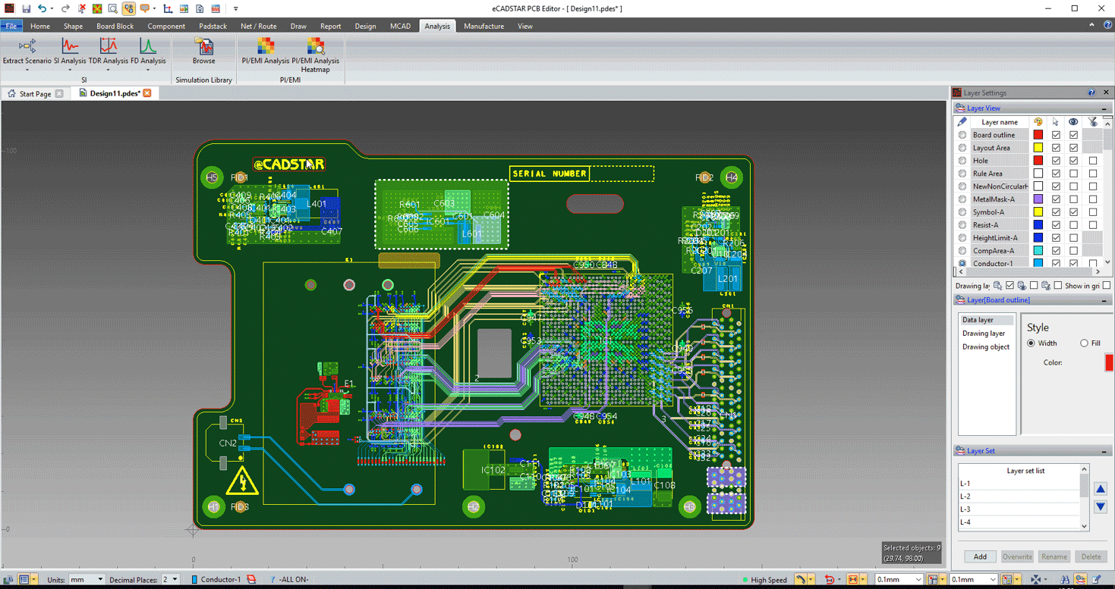The image size is (1115, 589).
Task: Open the PI/EMI Analysis Heatmap
Action: (x=315, y=55)
